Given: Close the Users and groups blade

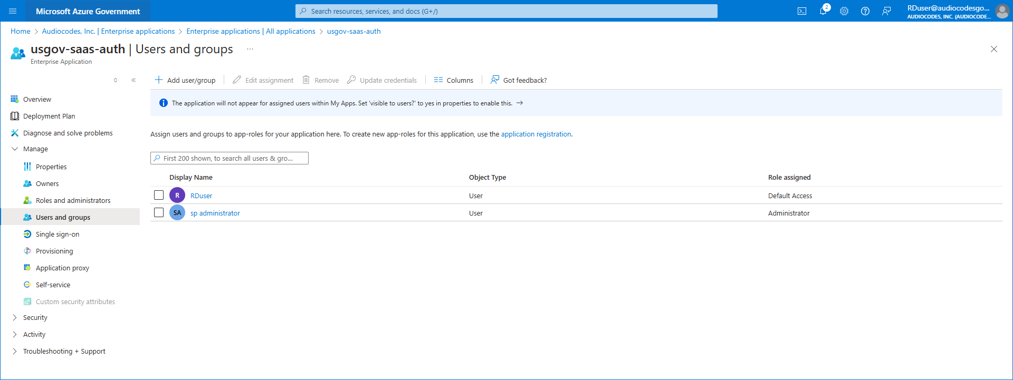Looking at the screenshot, I should click(994, 49).
